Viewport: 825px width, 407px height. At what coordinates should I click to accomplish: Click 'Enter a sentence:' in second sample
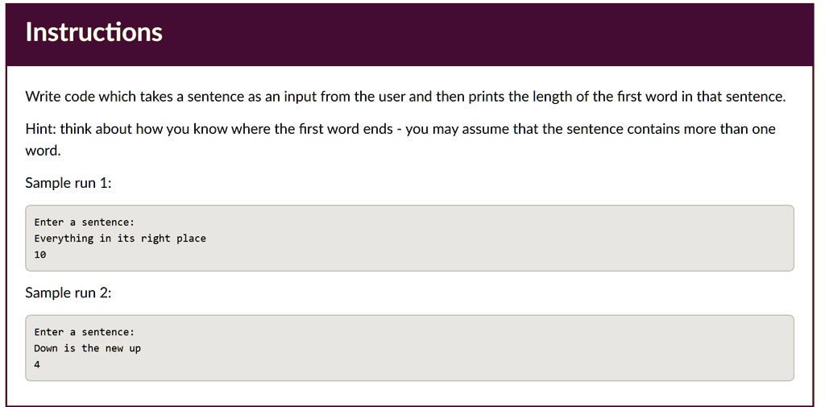click(84, 332)
